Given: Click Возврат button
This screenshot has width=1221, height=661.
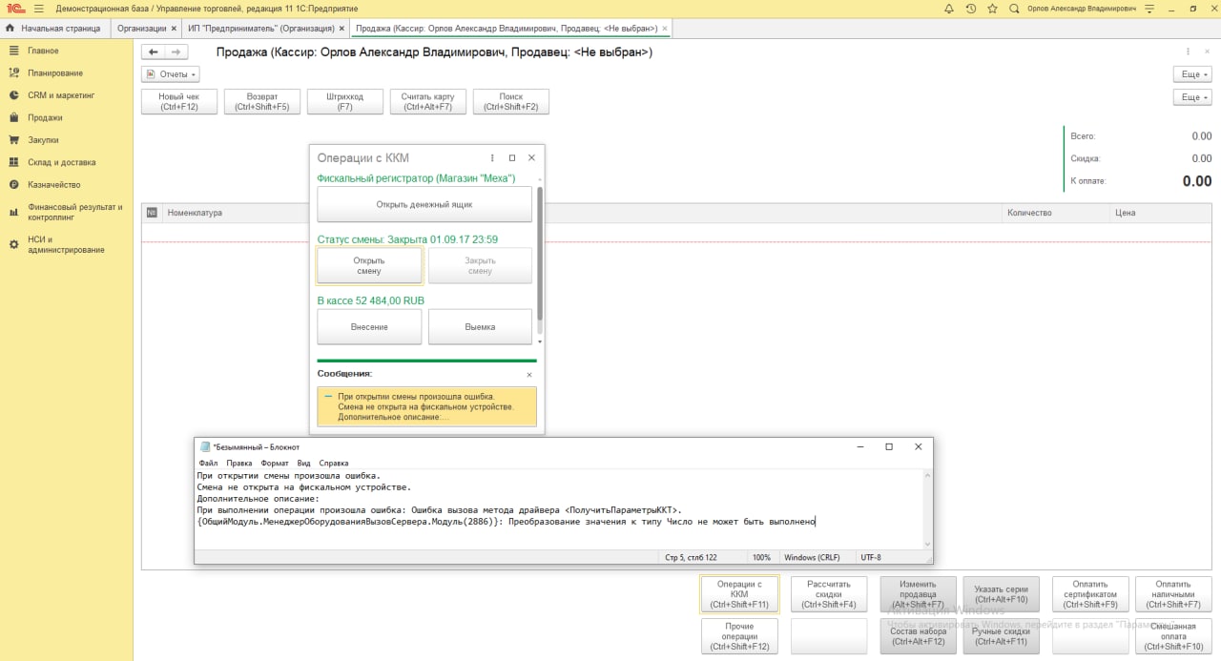Looking at the screenshot, I should click(262, 102).
